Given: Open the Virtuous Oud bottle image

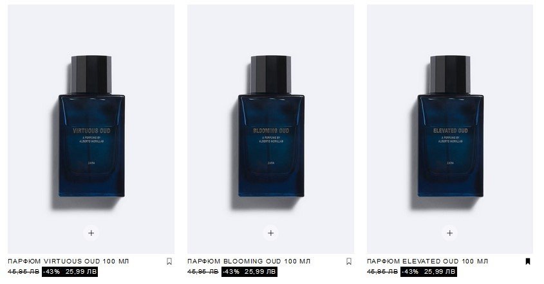Looking at the screenshot, I should click(x=91, y=129).
